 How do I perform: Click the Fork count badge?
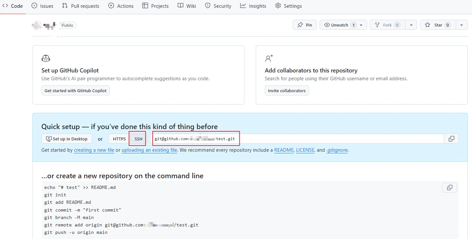[397, 25]
